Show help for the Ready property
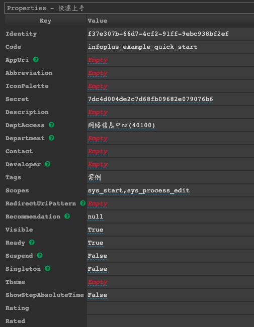The image size is (254, 327). (x=32, y=242)
